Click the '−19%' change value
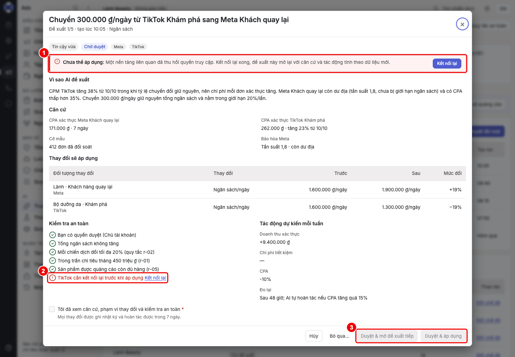This screenshot has width=515, height=357. tap(455, 207)
